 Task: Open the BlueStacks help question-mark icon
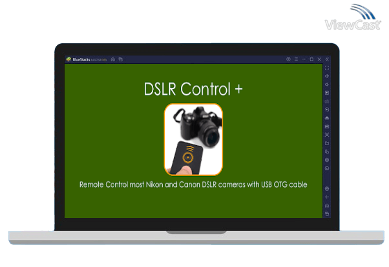click(x=288, y=59)
